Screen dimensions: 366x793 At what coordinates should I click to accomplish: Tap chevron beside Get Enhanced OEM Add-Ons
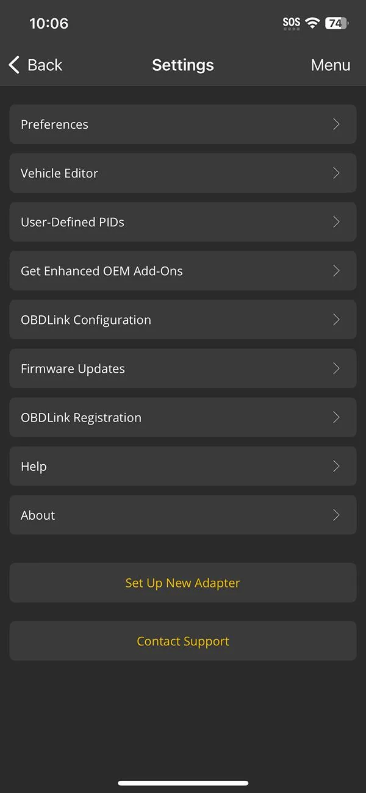click(336, 271)
